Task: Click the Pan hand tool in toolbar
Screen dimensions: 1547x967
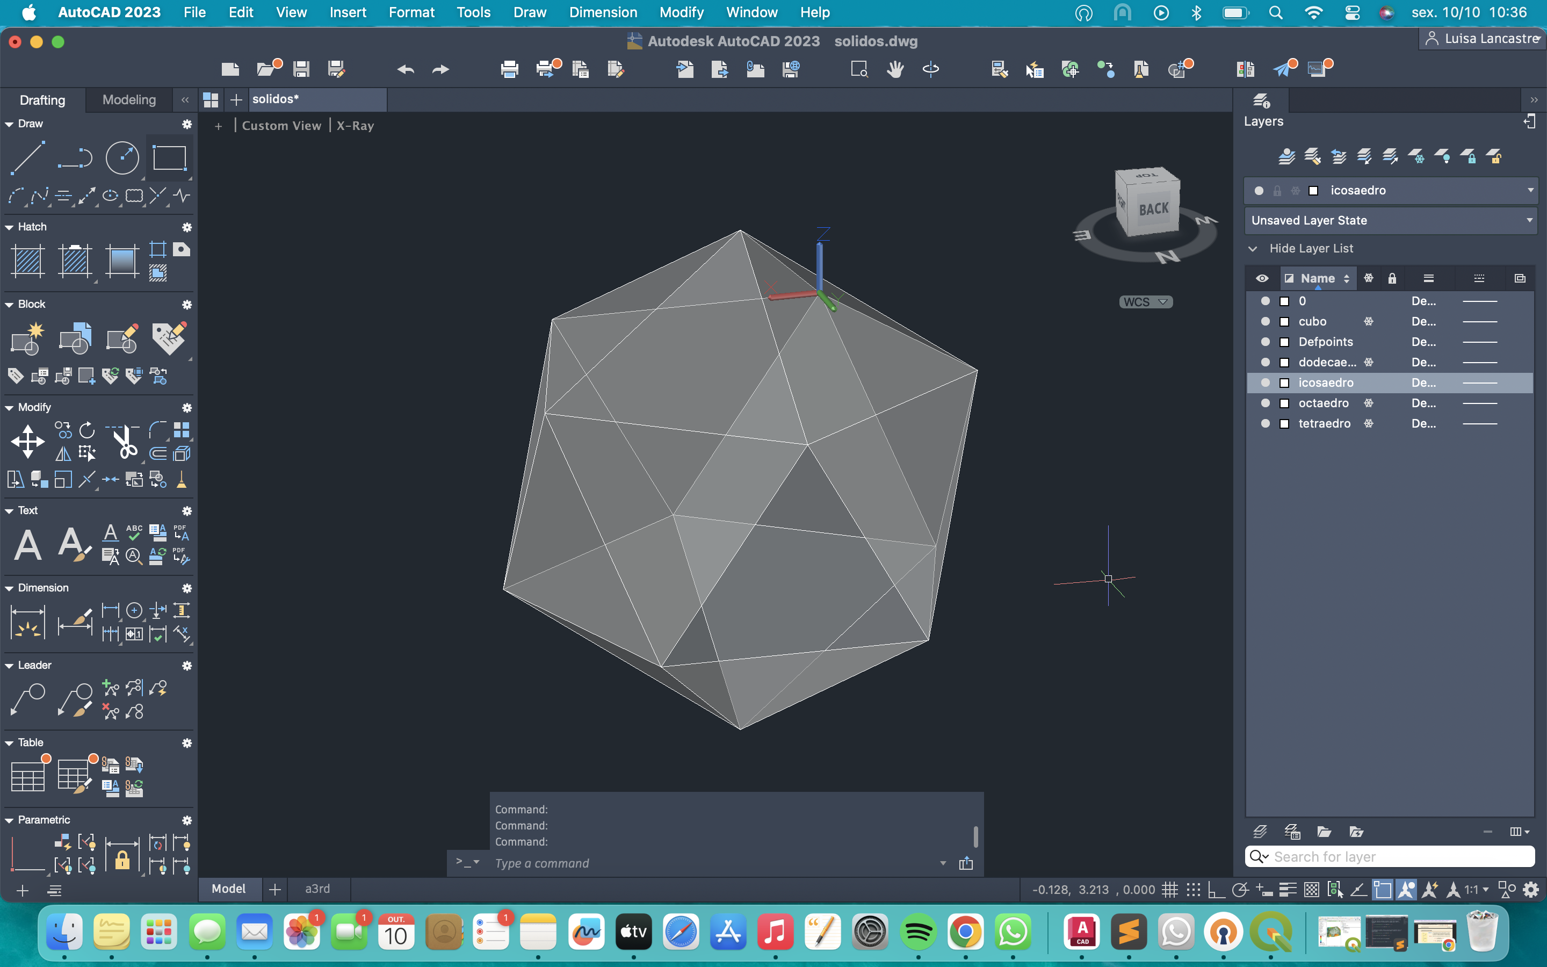Action: (x=895, y=69)
